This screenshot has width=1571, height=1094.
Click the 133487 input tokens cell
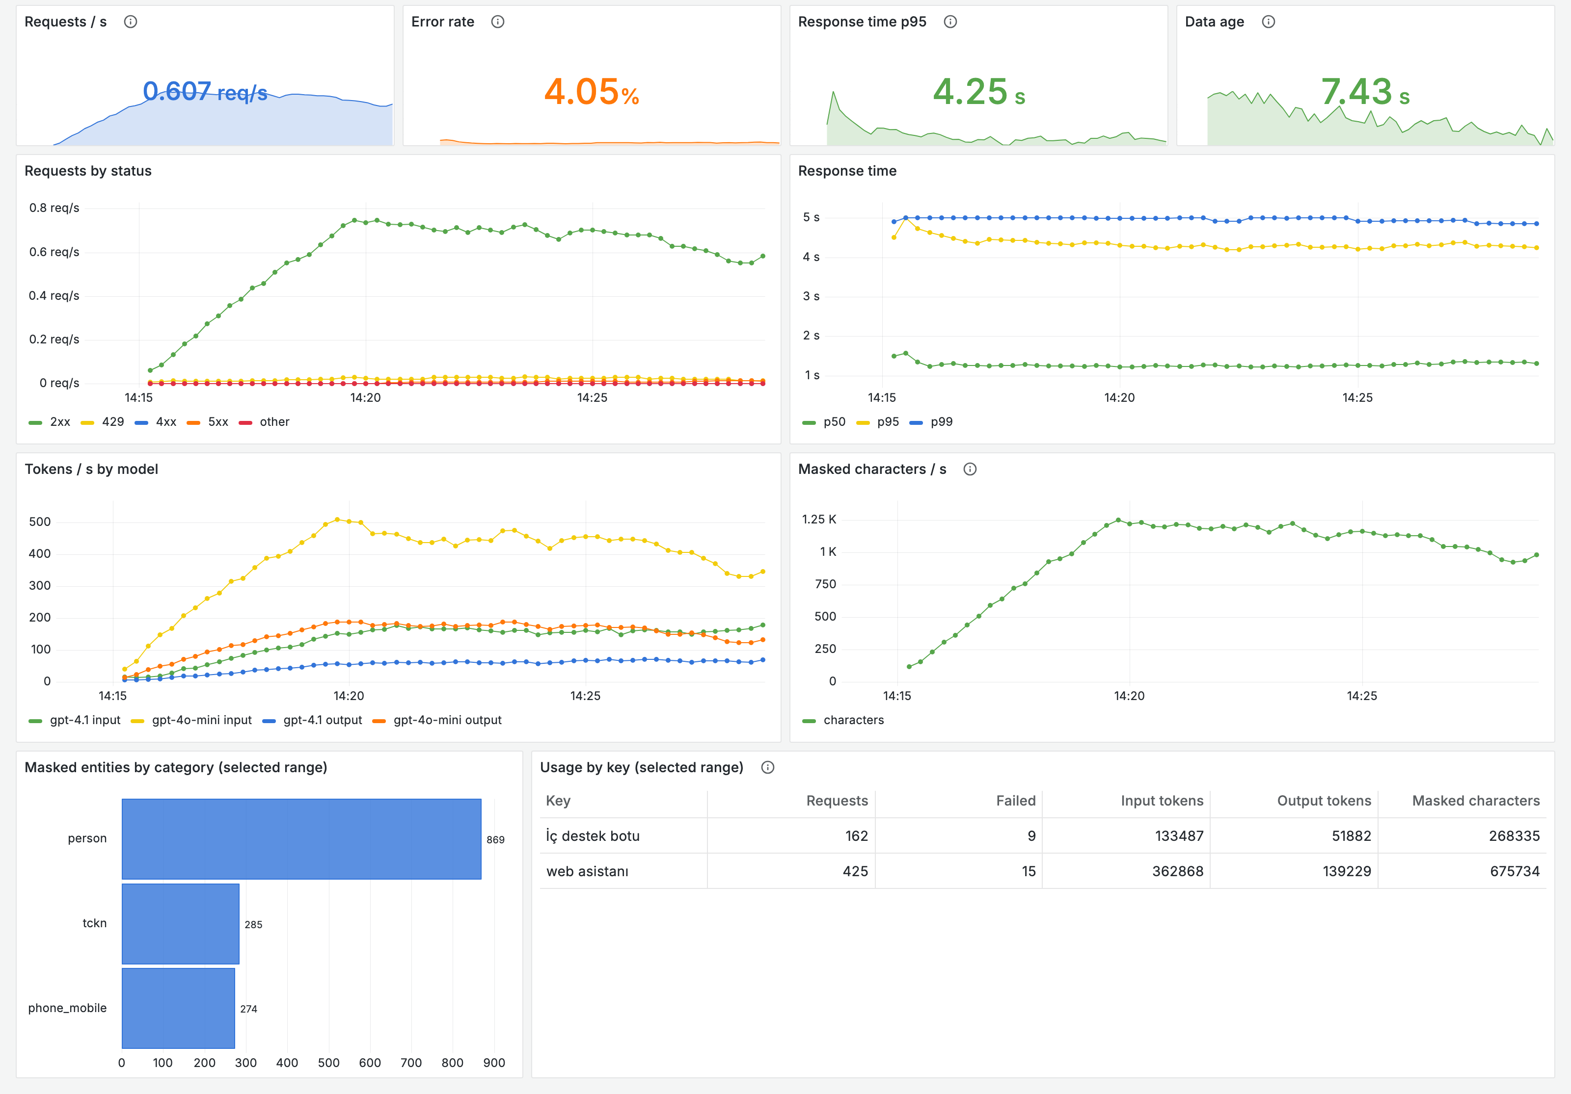coord(1179,836)
